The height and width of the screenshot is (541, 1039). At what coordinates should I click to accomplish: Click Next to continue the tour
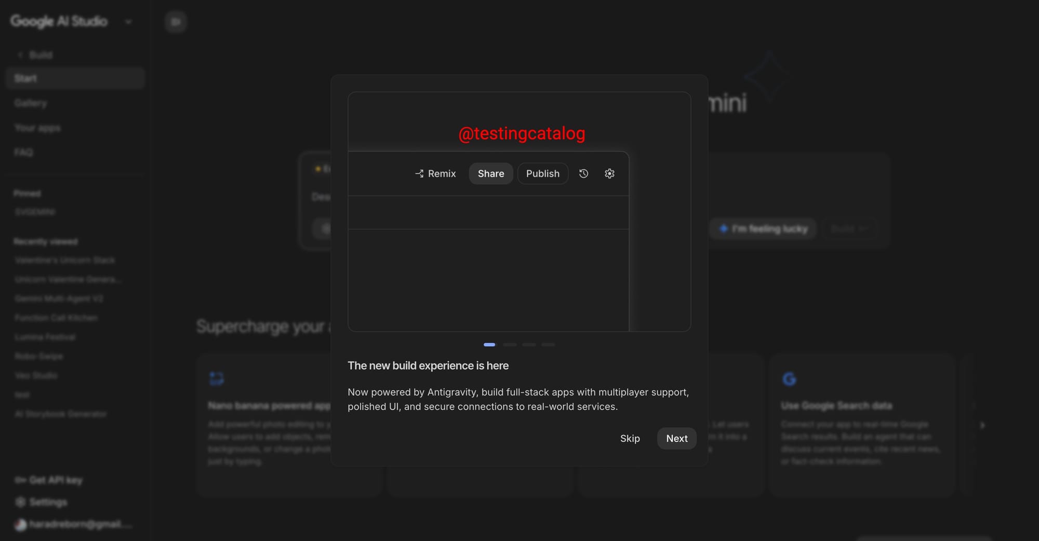[676, 438]
